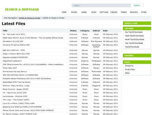Screen dimensions: 153x115
Task: Open Magnificent palaces-3 entry
Action: (12, 61)
